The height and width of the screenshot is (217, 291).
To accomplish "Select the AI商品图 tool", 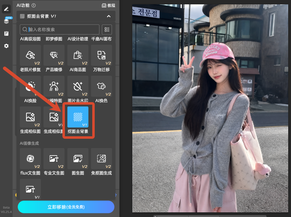I will (x=78, y=59).
